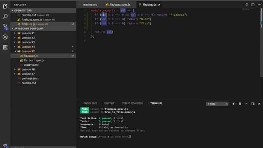
Task: Click the open changes icon in editor toolbar
Action: [x=246, y=5]
